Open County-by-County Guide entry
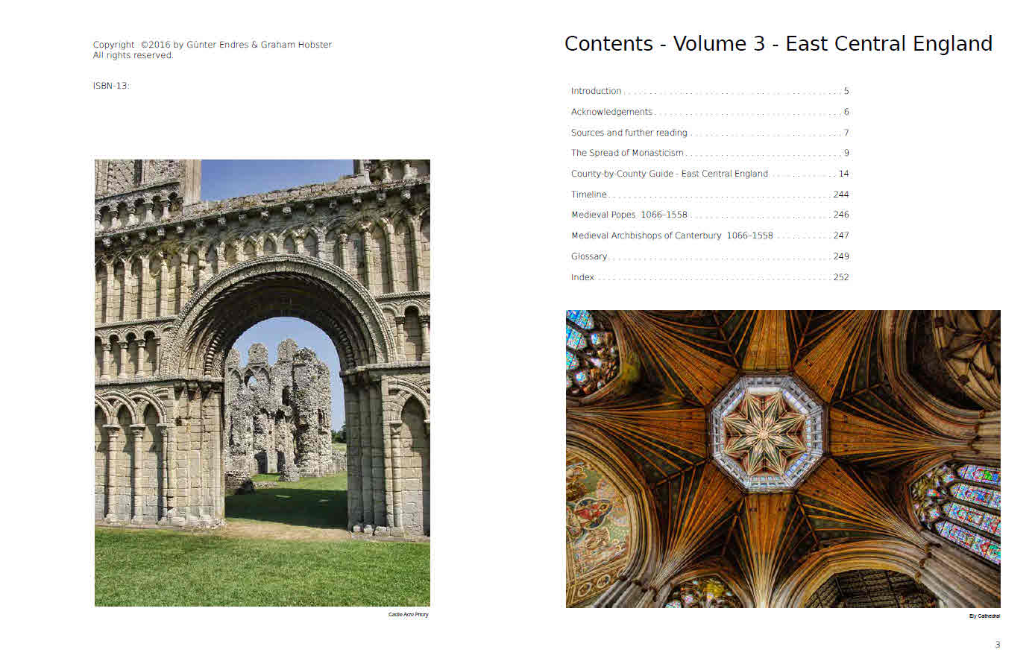1035x661 pixels. point(669,174)
